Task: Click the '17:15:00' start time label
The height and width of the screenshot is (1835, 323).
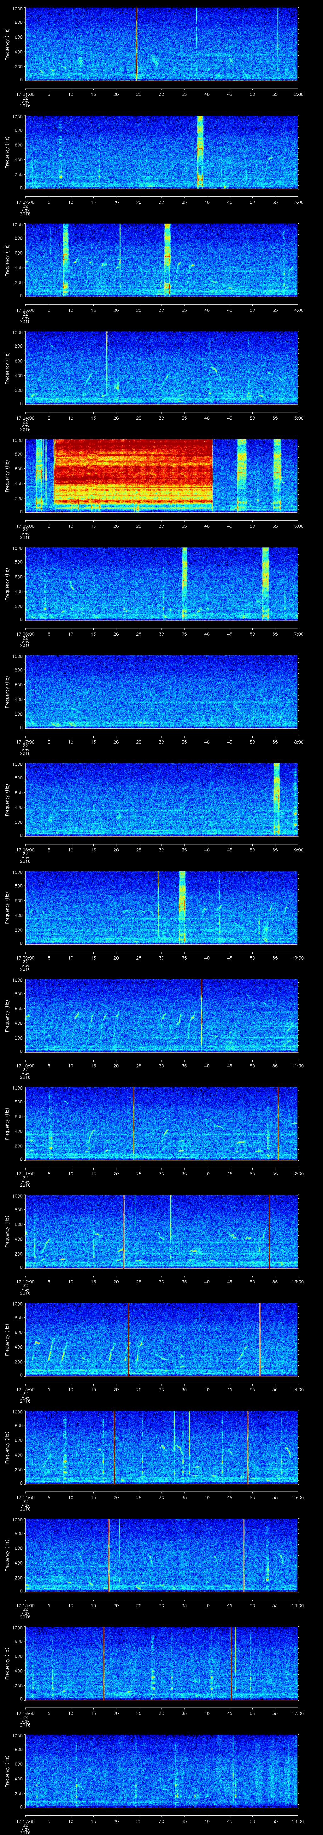Action: [x=25, y=1604]
